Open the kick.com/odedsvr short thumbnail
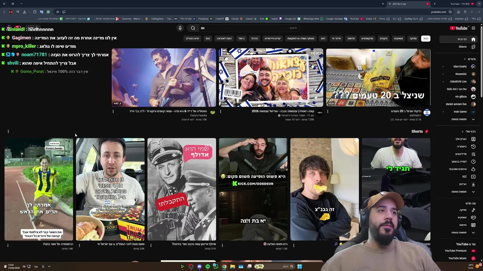The width and height of the screenshot is (483, 271). point(253,189)
